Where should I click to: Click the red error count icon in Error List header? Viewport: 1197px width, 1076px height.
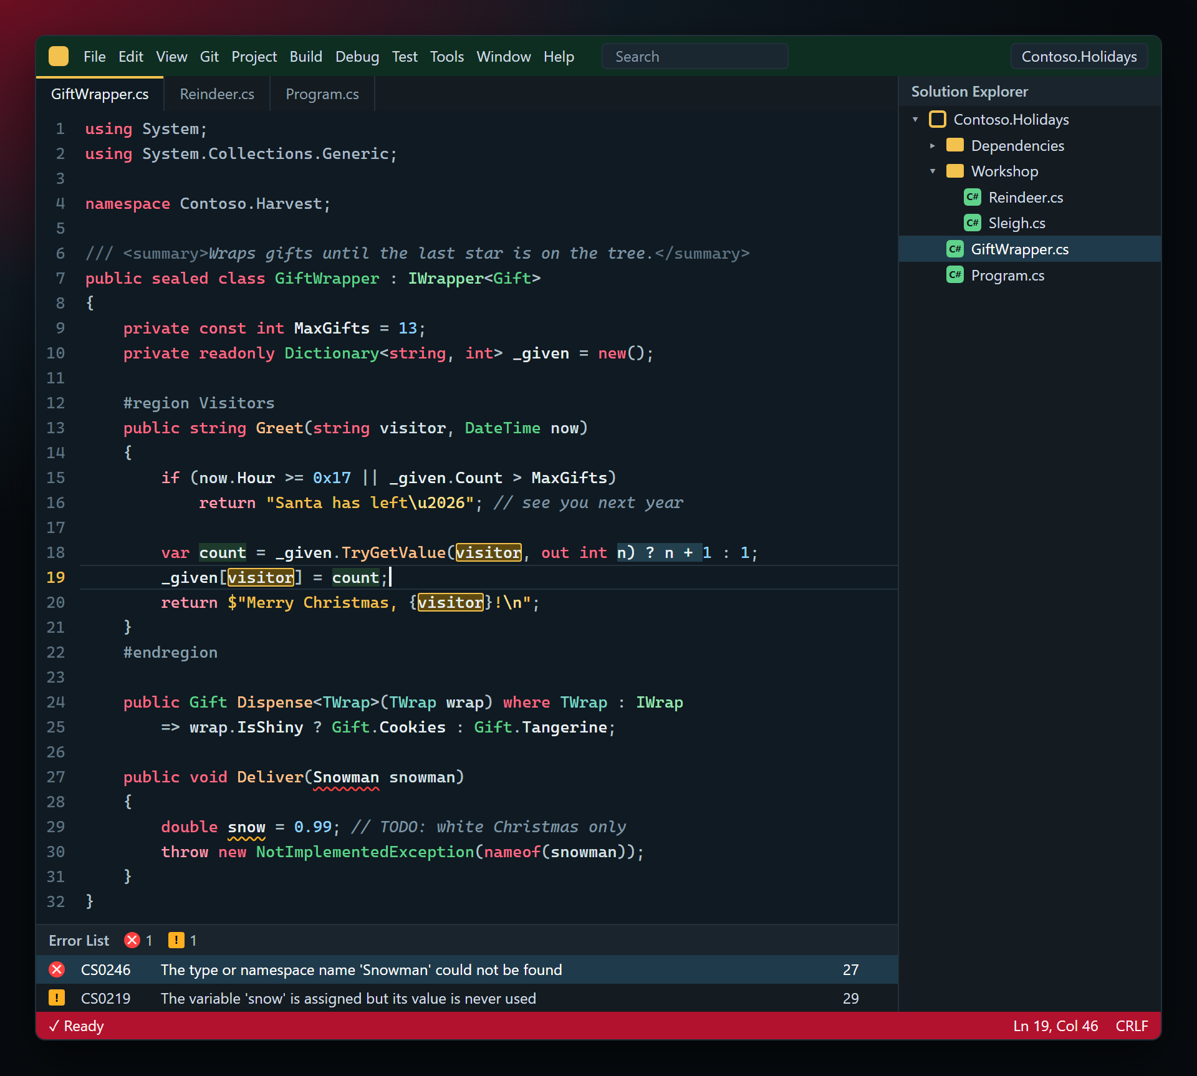tap(132, 940)
